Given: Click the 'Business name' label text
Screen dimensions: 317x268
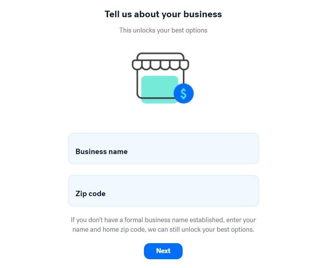Looking at the screenshot, I should tap(101, 152).
